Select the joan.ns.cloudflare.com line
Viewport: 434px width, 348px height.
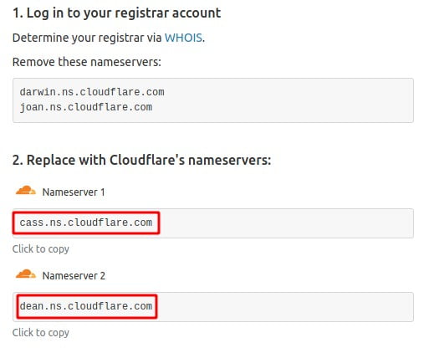point(86,107)
